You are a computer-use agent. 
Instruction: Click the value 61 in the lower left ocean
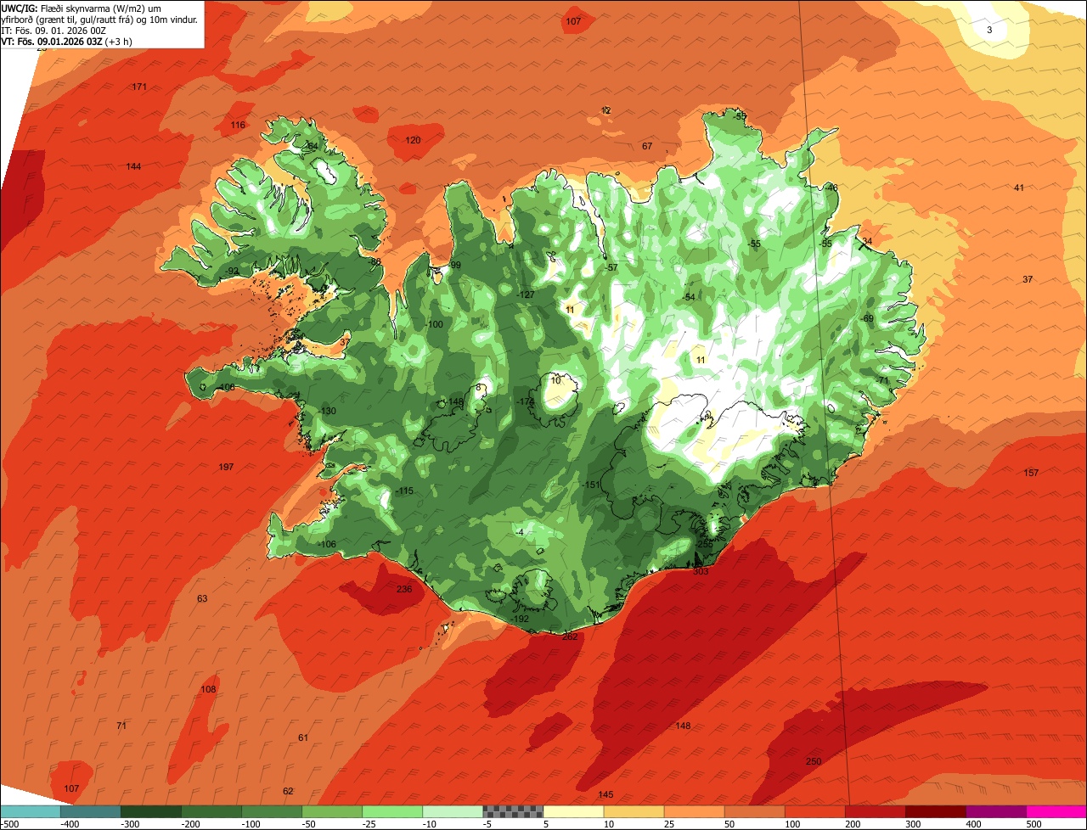303,738
